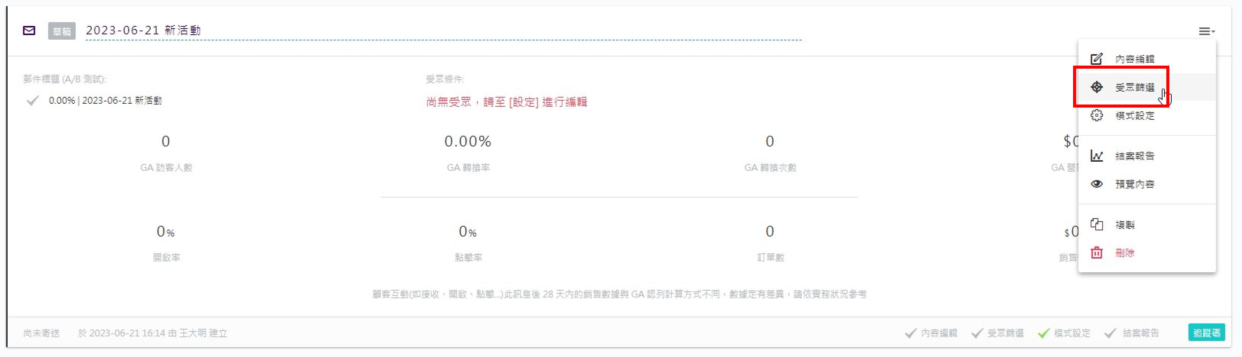The width and height of the screenshot is (1242, 357).
Task: Click the pencil edit icon for 內容編輯
Action: 1096,59
